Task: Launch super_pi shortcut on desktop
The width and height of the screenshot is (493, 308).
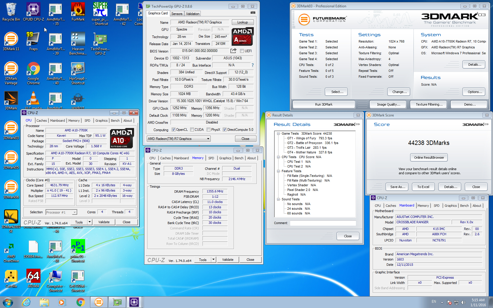Action: click(x=100, y=14)
